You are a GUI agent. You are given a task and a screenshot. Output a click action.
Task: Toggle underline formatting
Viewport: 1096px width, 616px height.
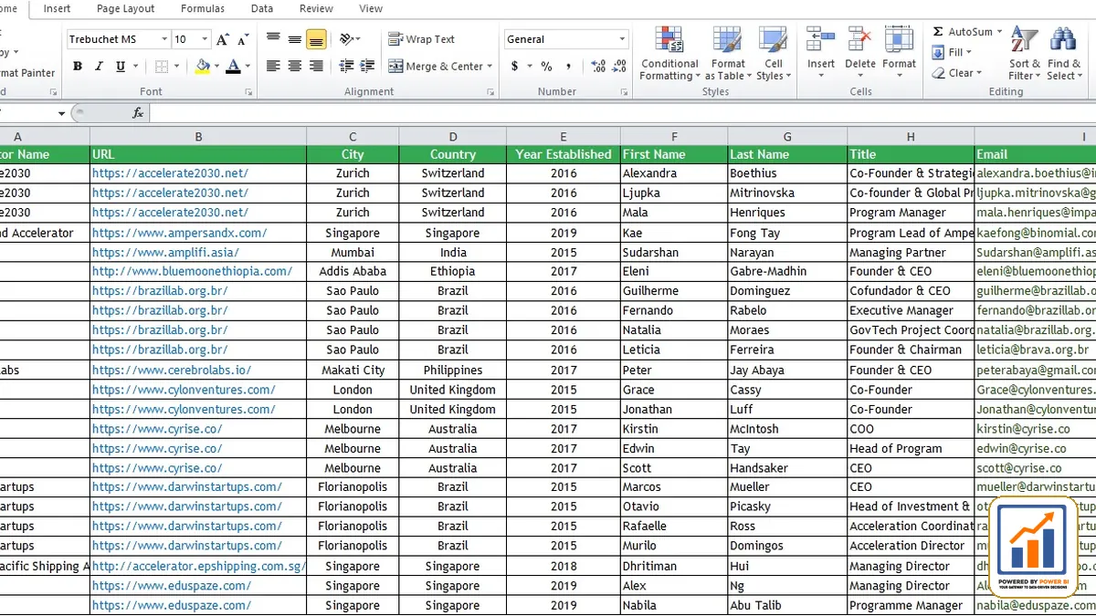(121, 67)
